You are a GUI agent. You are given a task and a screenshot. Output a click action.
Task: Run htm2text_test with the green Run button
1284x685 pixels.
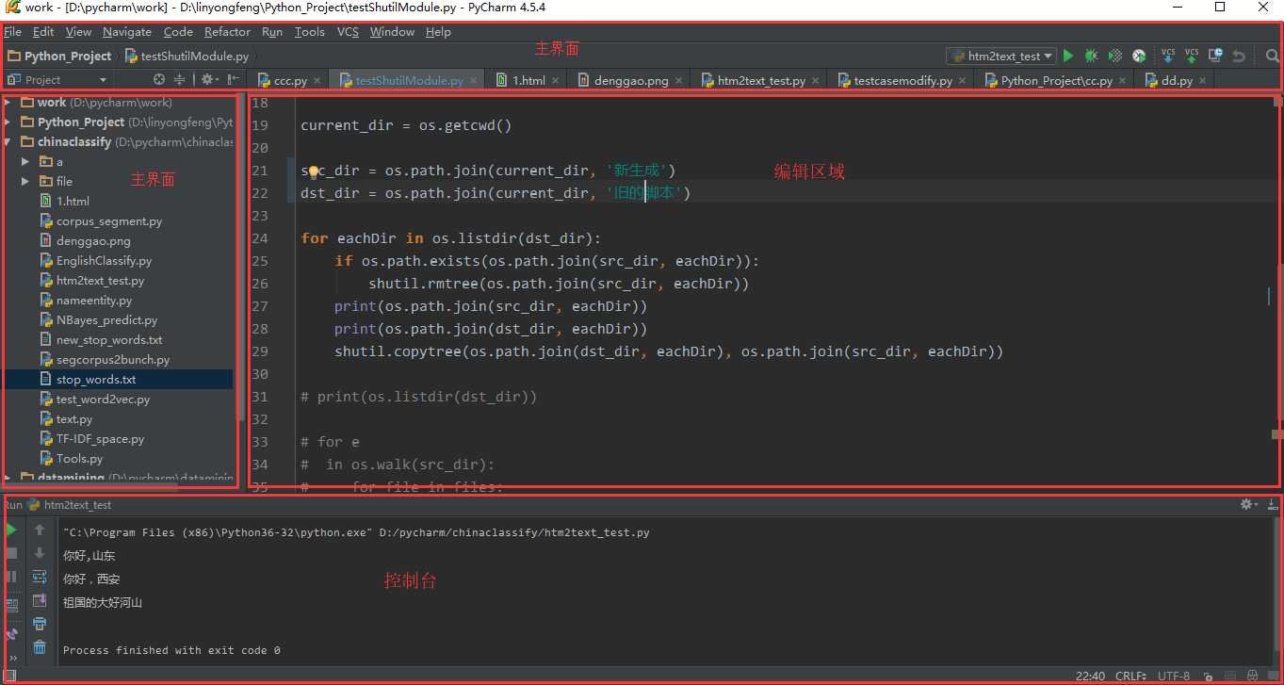tap(1068, 57)
